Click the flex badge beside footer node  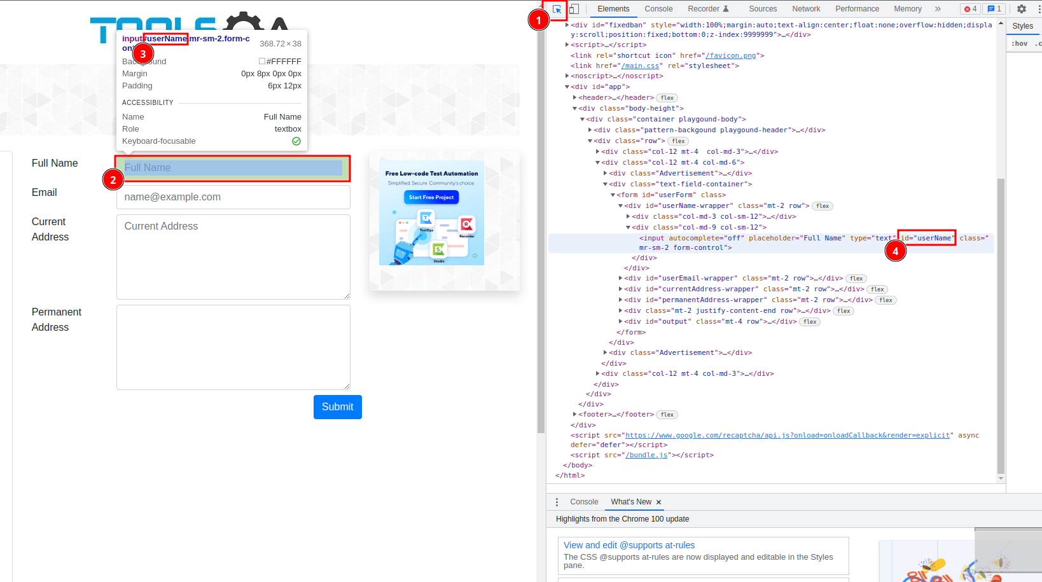click(667, 415)
